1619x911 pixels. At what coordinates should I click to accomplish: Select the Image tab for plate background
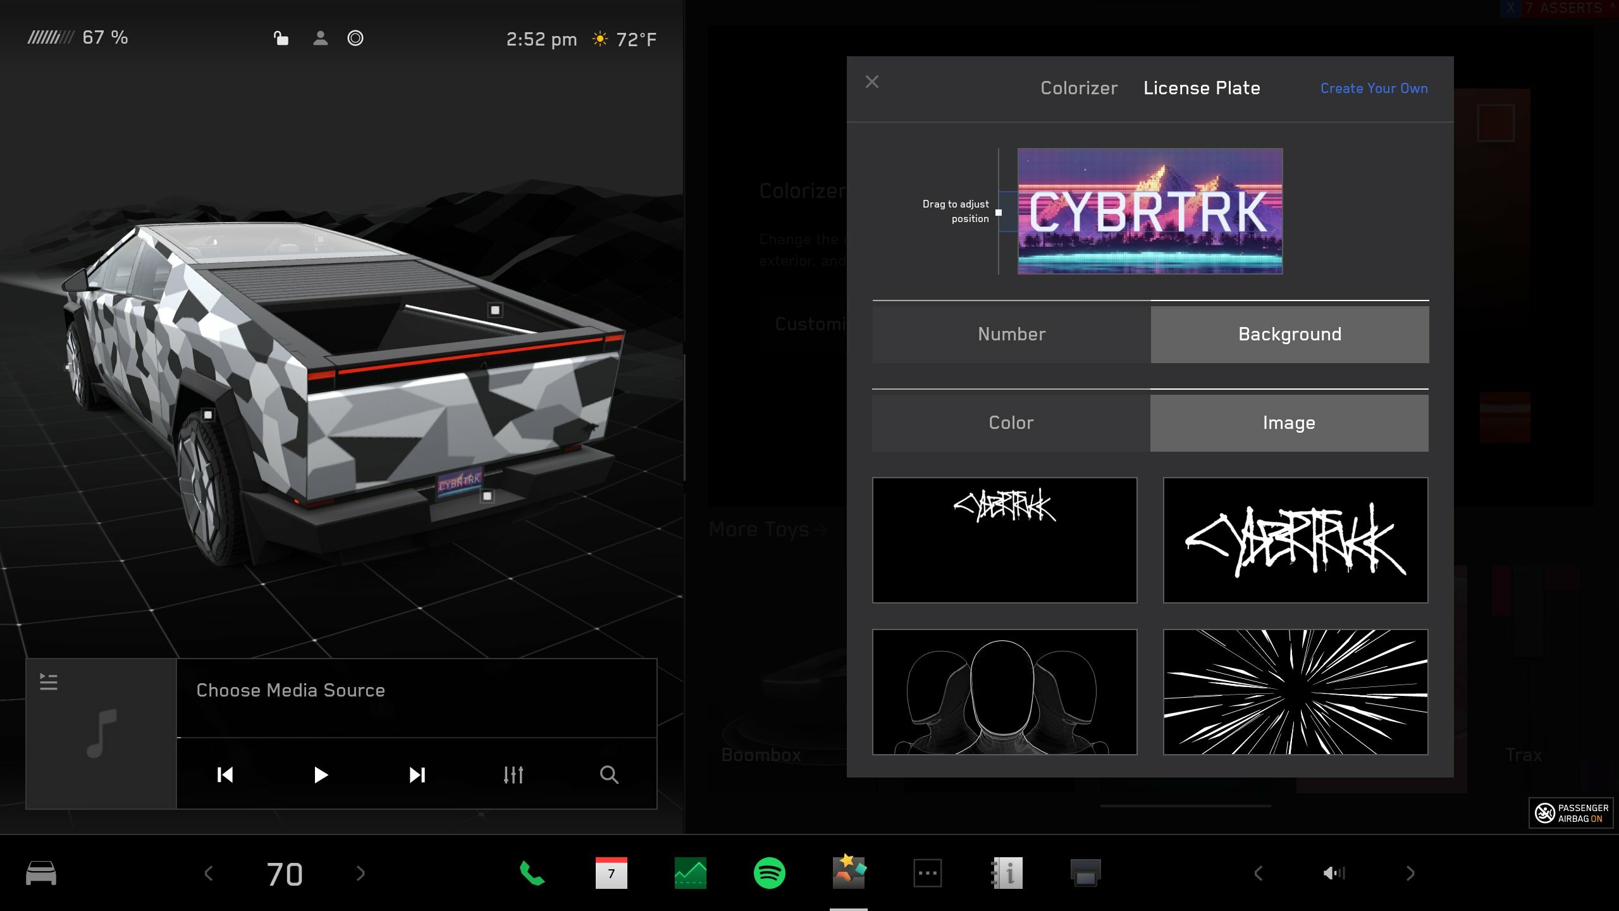[1289, 423]
